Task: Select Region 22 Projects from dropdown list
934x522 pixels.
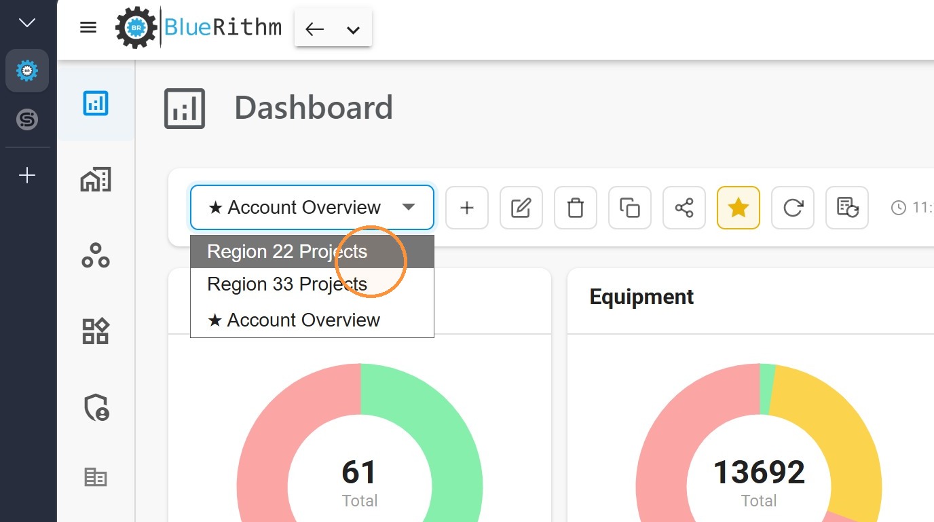Action: pos(312,252)
